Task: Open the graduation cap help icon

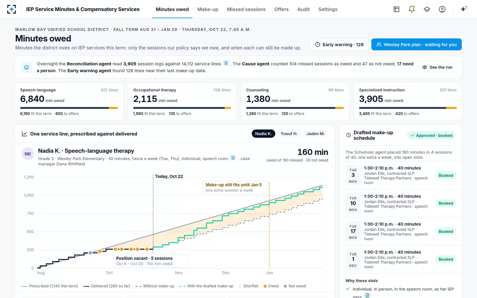Action: coord(427,9)
